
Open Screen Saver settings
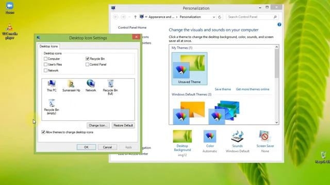(x=265, y=141)
